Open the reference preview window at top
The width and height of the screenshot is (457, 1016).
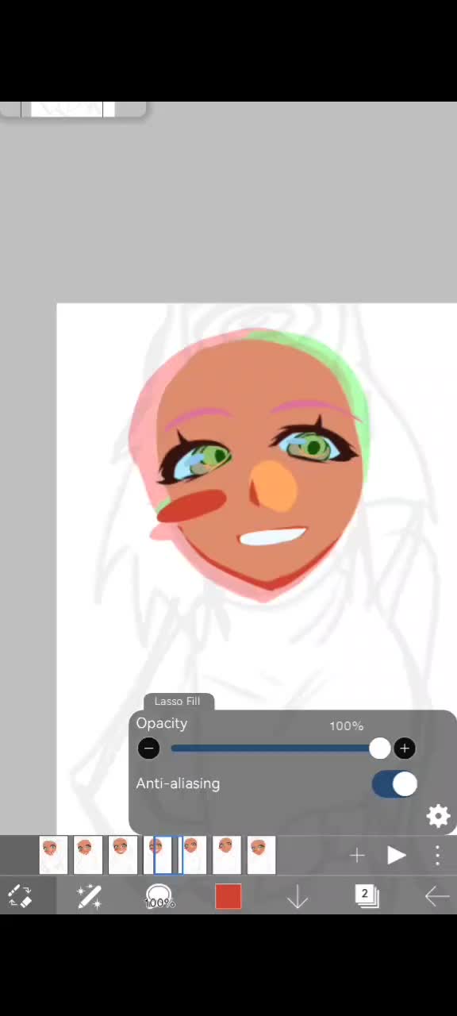72,110
